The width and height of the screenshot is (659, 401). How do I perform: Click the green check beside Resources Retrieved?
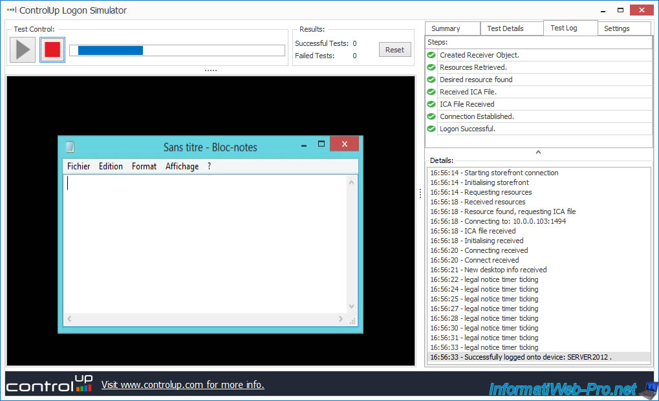click(431, 67)
